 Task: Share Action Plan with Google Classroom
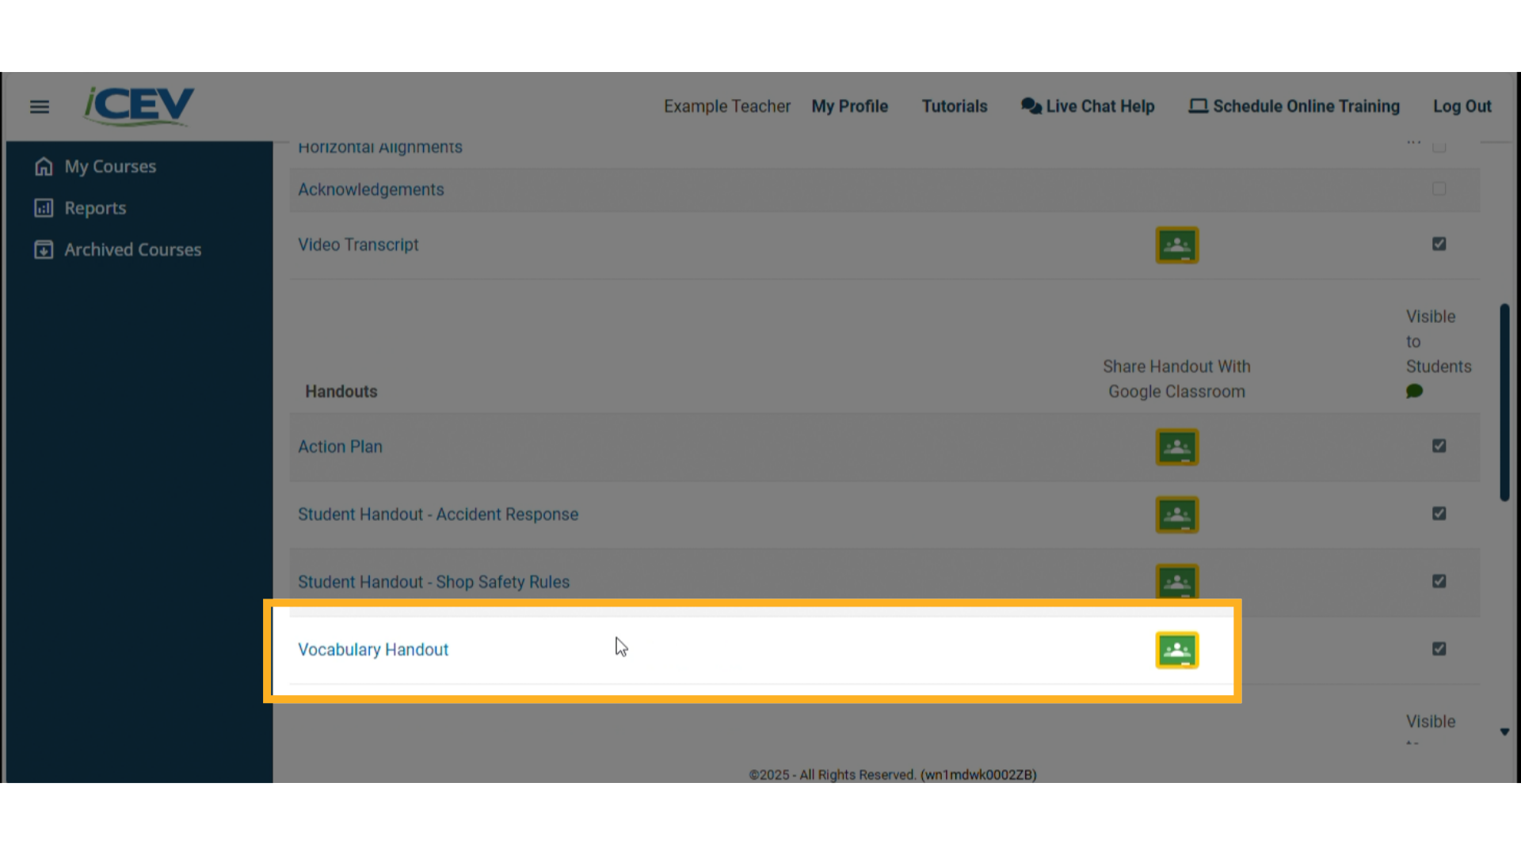[1177, 447]
